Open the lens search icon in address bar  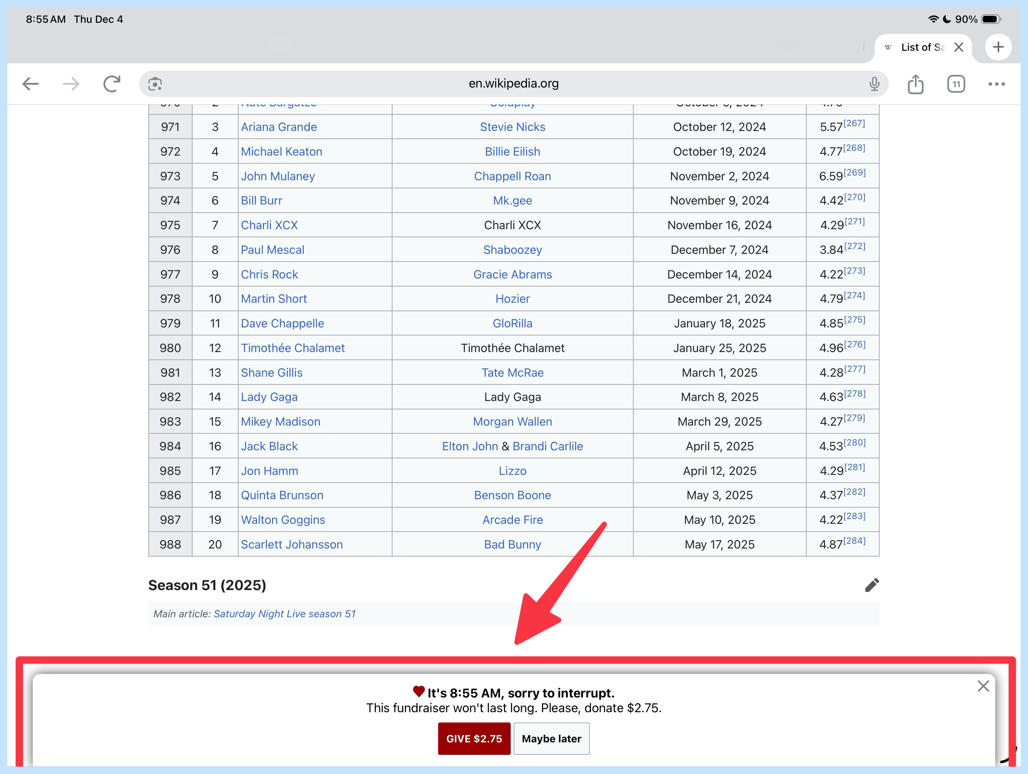coord(155,84)
